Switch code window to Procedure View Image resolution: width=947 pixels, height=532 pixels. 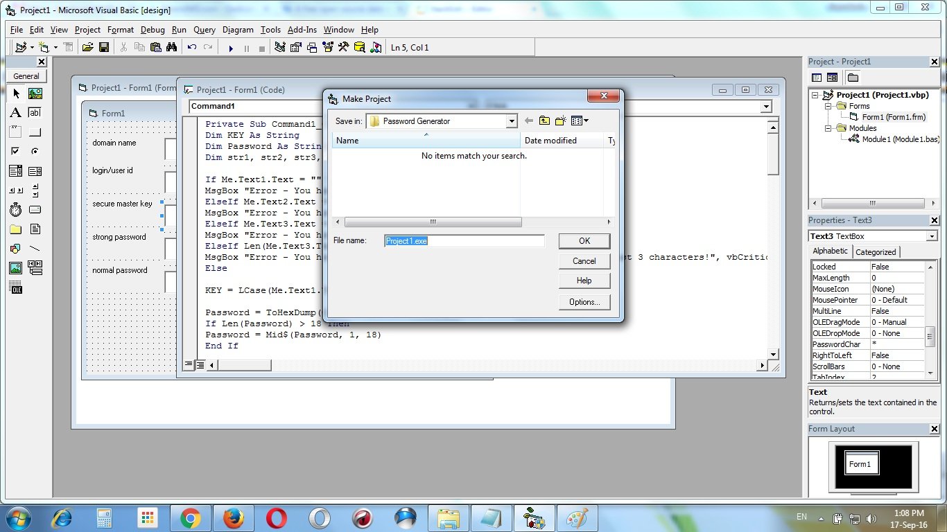189,364
